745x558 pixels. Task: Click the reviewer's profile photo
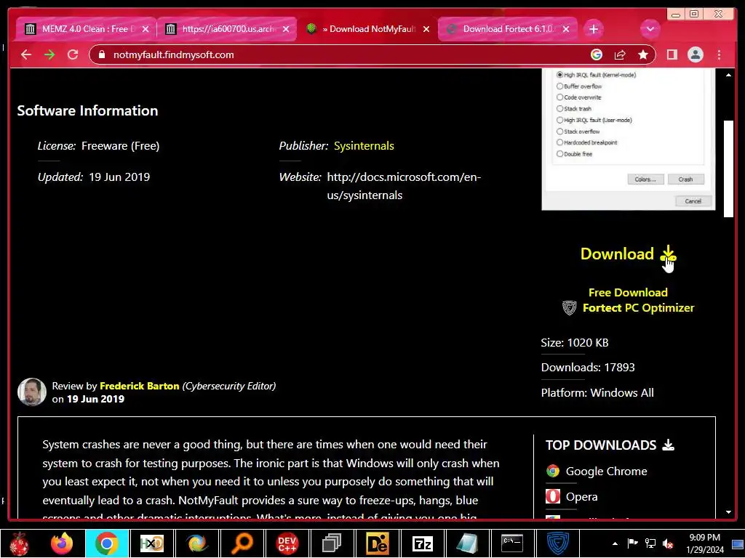(x=32, y=392)
